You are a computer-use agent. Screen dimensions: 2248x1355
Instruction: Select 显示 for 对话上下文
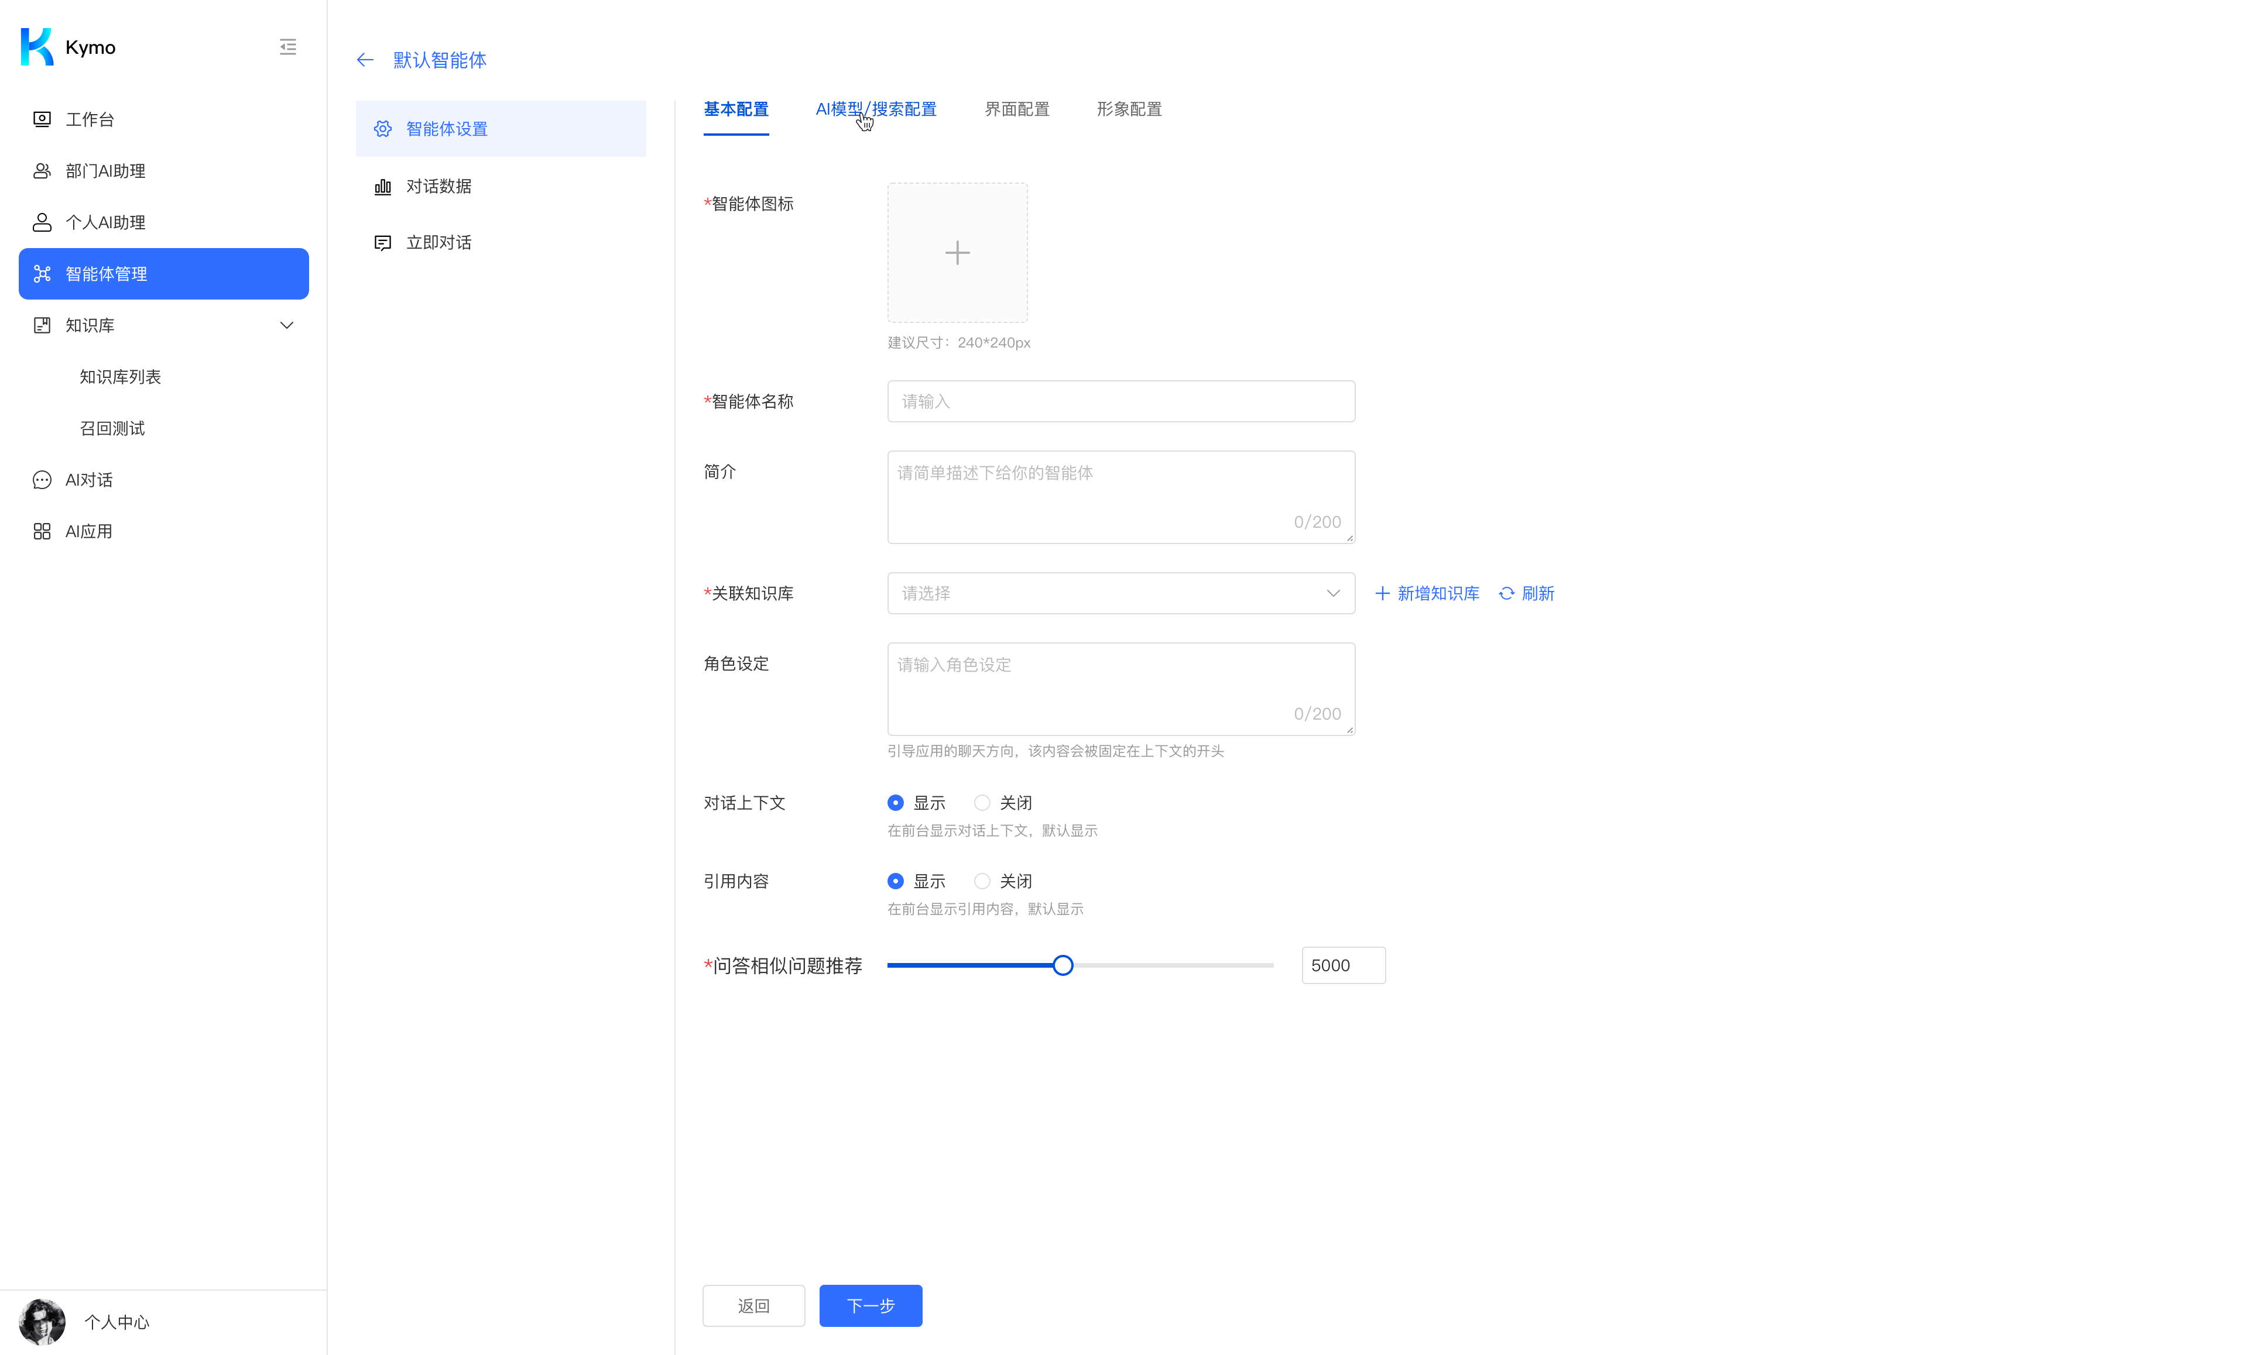click(895, 803)
